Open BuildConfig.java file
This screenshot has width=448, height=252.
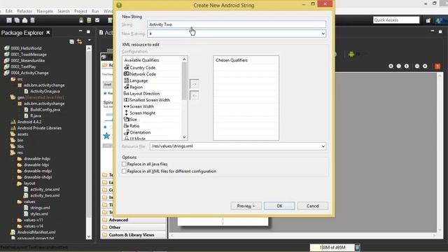pyautogui.click(x=42, y=110)
